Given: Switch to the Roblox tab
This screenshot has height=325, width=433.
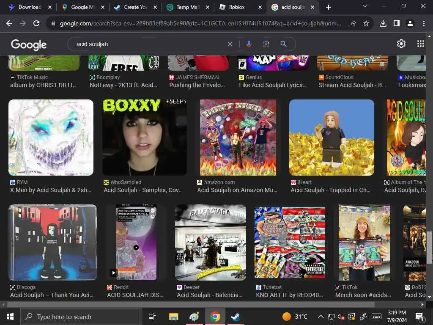Looking at the screenshot, I should pos(237,7).
